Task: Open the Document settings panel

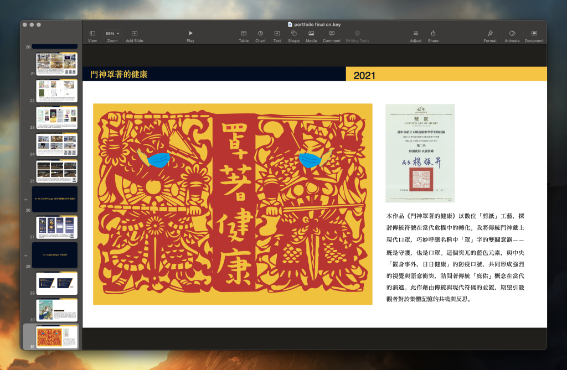Action: point(534,33)
